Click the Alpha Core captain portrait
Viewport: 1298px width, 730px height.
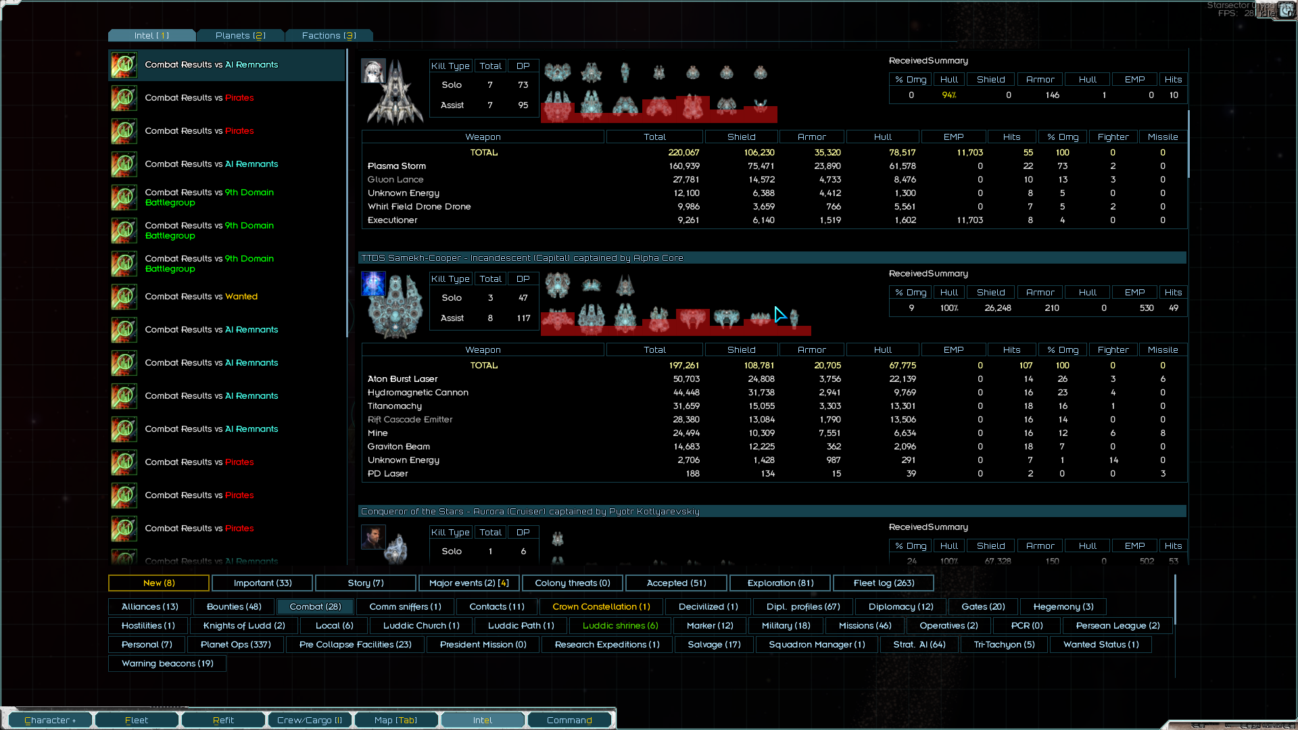pyautogui.click(x=373, y=284)
